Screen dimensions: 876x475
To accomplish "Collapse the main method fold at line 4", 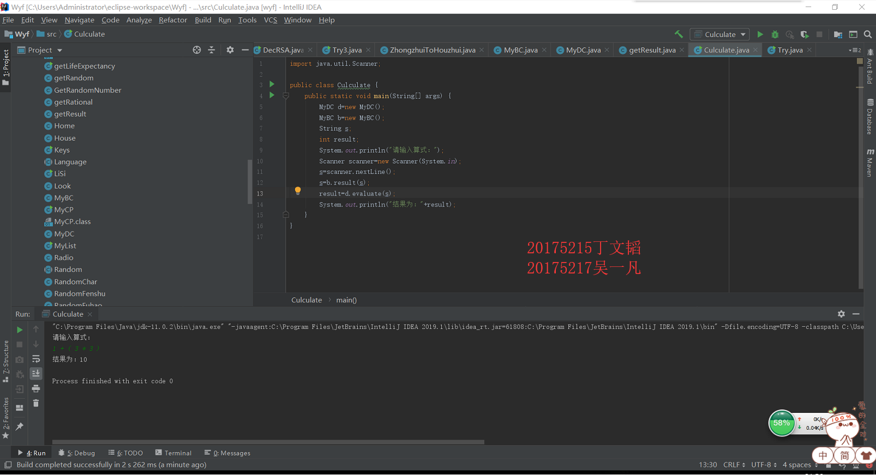I will coord(285,96).
